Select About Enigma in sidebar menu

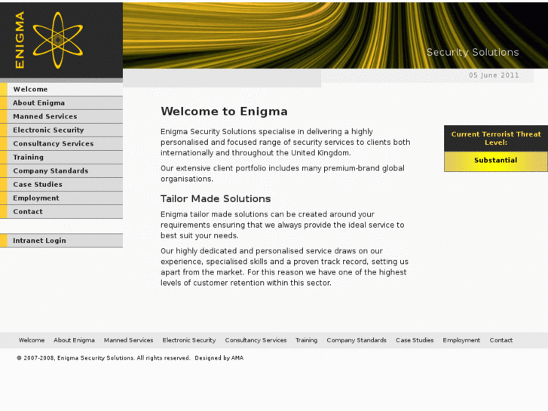coord(38,103)
